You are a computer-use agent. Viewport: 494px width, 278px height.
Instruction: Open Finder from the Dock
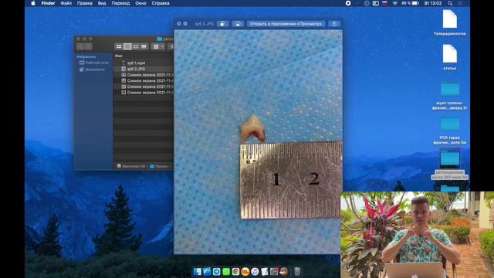pos(198,271)
